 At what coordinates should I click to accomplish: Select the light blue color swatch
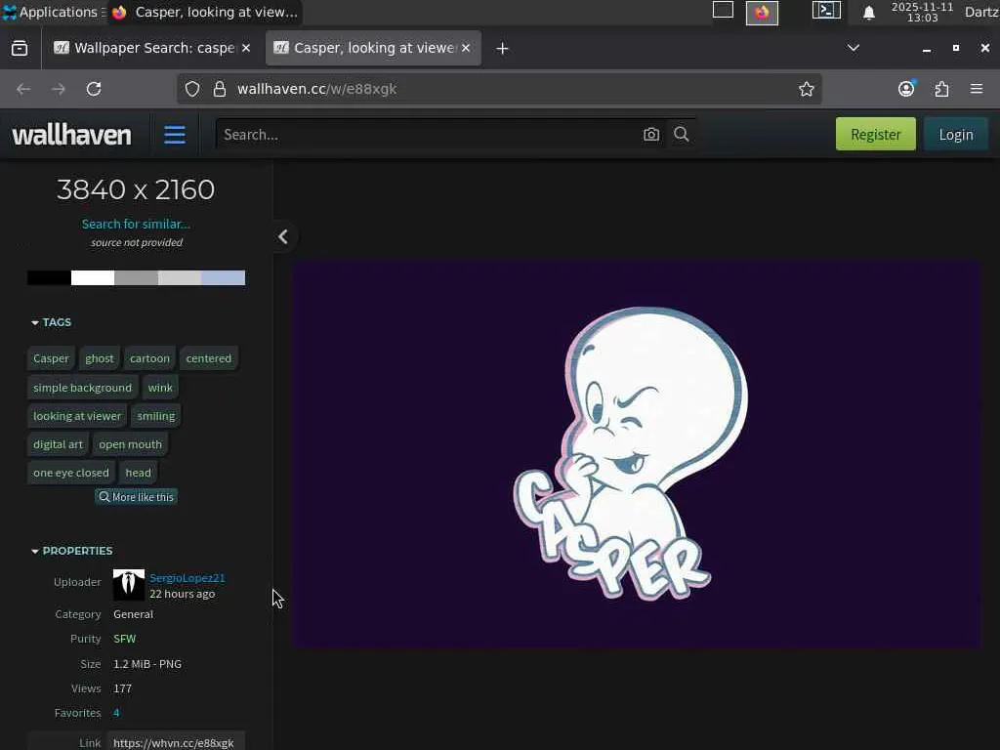(224, 278)
